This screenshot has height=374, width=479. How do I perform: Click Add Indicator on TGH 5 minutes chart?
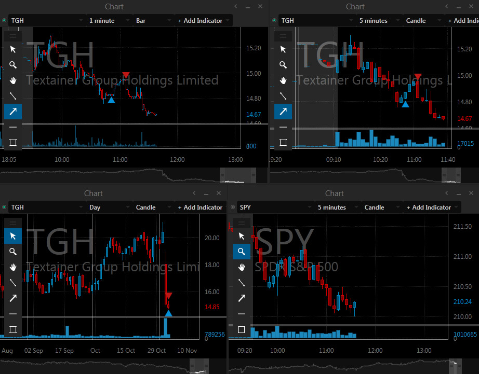point(463,20)
